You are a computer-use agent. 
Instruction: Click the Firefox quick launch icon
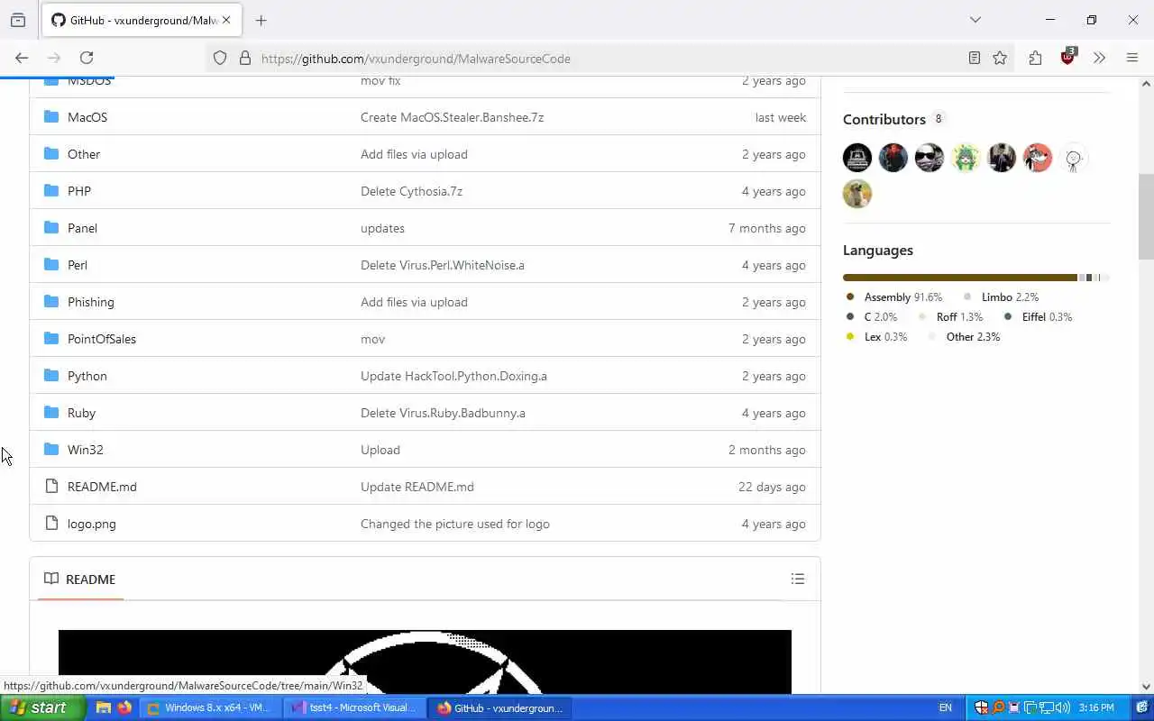pyautogui.click(x=124, y=707)
